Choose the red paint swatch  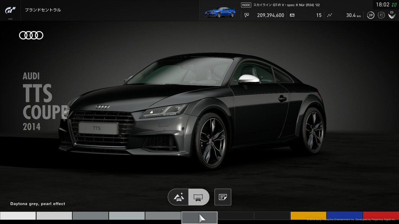click(381, 216)
